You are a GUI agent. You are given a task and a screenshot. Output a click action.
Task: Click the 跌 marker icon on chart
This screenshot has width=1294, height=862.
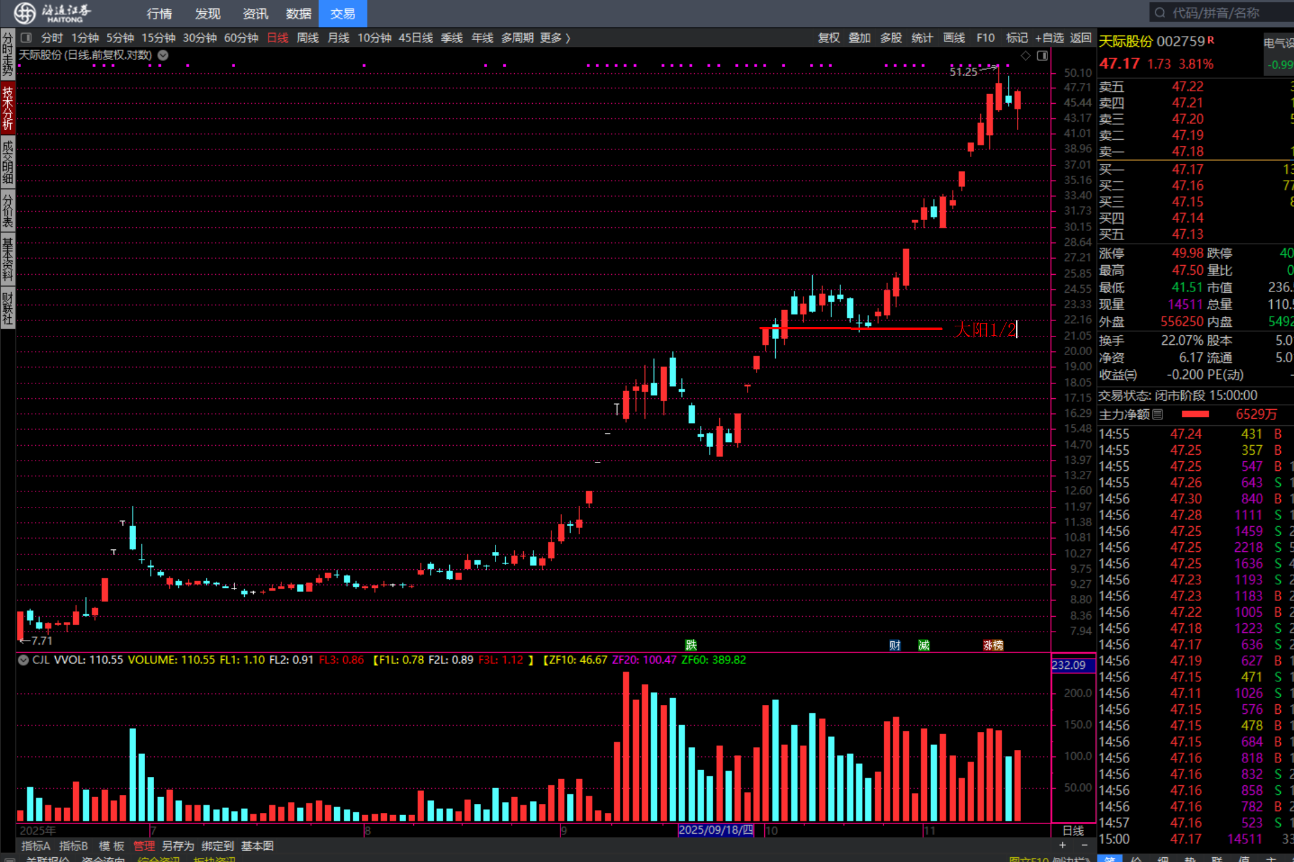click(x=691, y=645)
